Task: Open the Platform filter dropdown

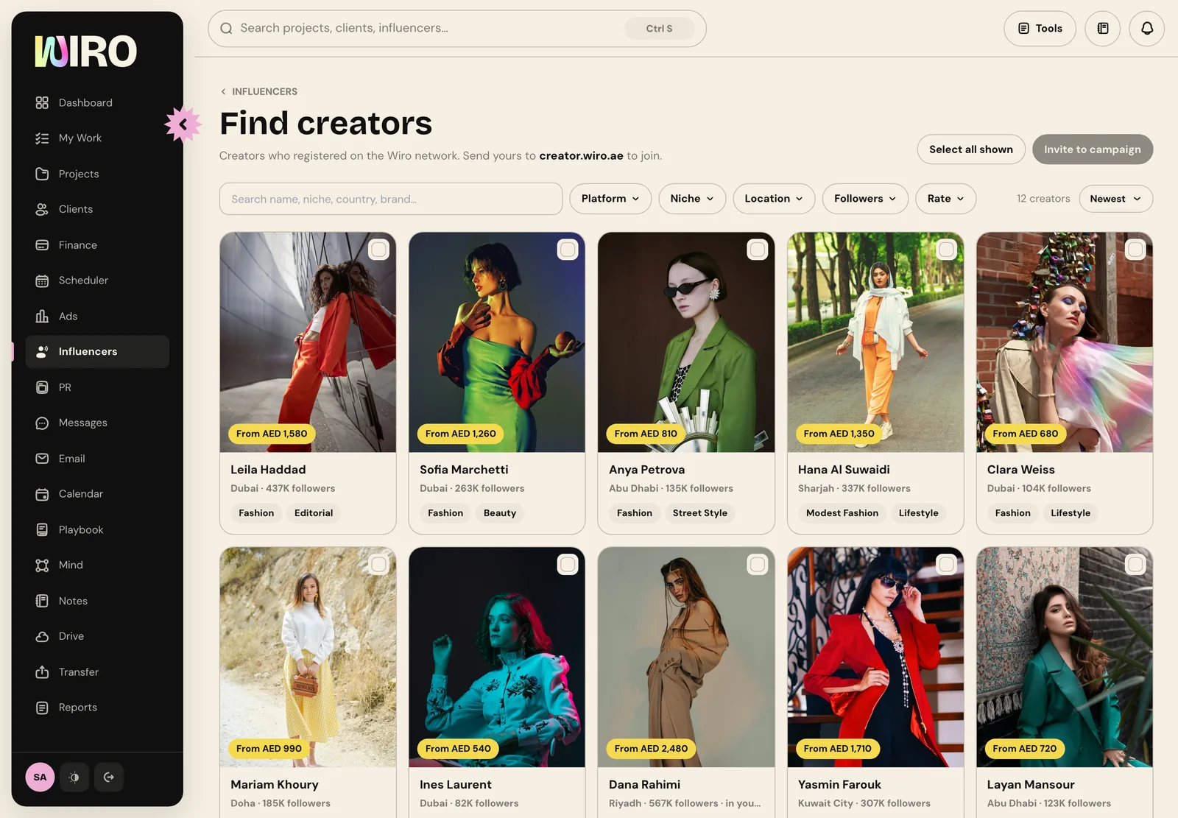Action: (x=610, y=199)
